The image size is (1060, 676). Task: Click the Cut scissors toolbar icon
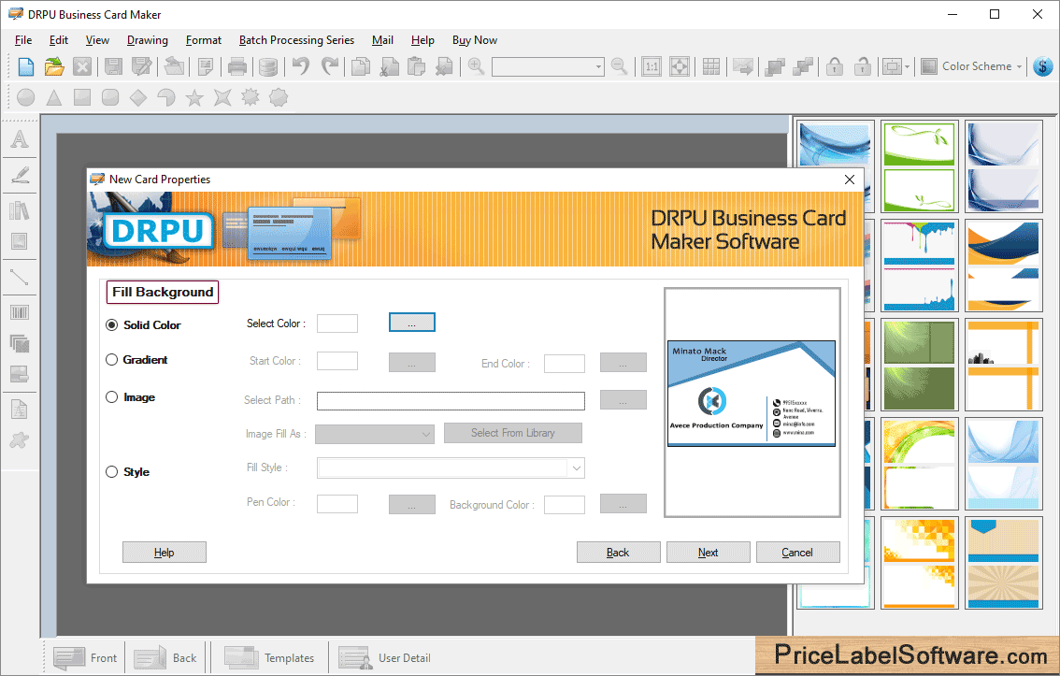tap(390, 66)
